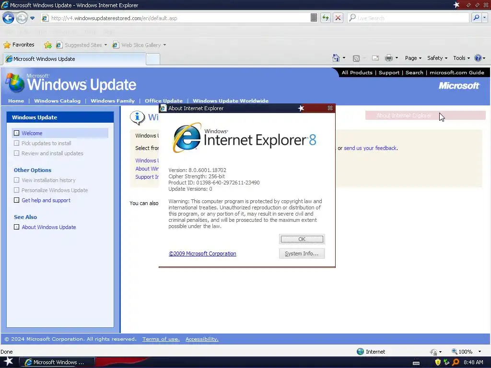This screenshot has width=491, height=368.
Task: Open Suggested Sites on favorites bar
Action: [82, 45]
